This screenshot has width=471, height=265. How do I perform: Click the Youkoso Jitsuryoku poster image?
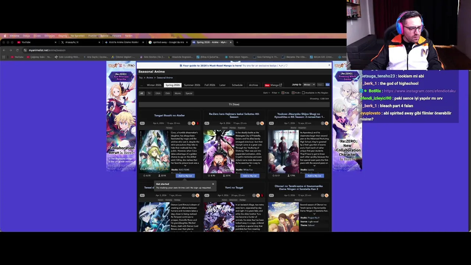coord(283,151)
